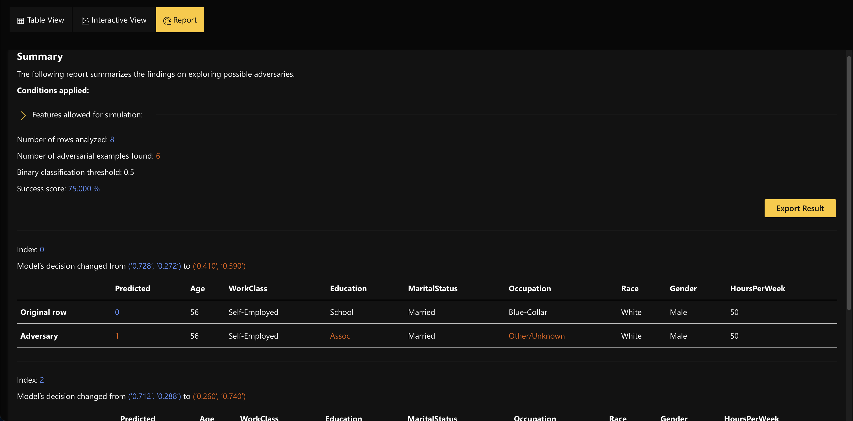This screenshot has height=421, width=853.
Task: Select the Assoc education value in Adversary row
Action: click(x=340, y=336)
